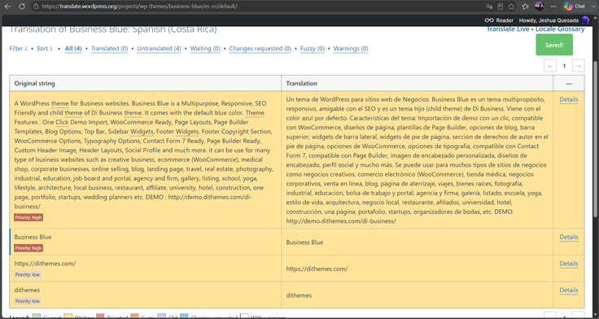Select the Warnings (0) filter

coord(351,49)
